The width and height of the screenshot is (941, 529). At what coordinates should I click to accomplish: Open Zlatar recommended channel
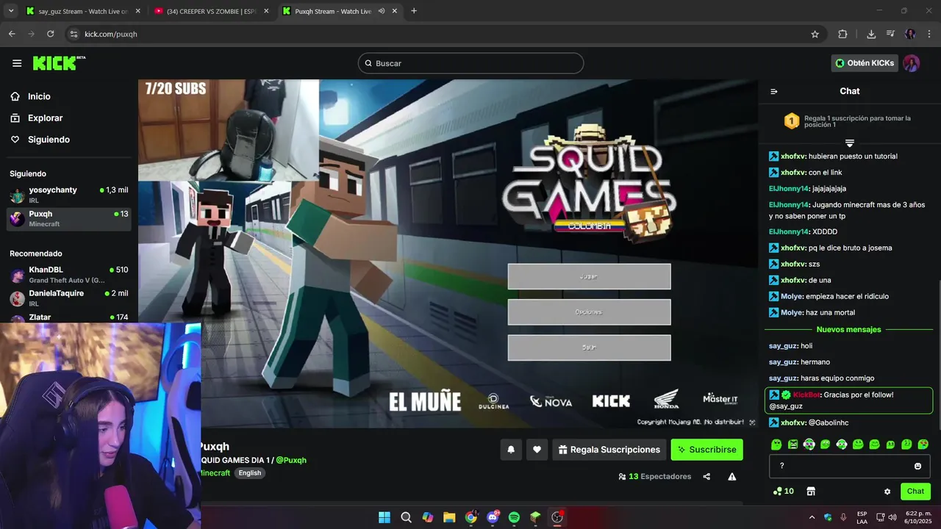point(69,317)
